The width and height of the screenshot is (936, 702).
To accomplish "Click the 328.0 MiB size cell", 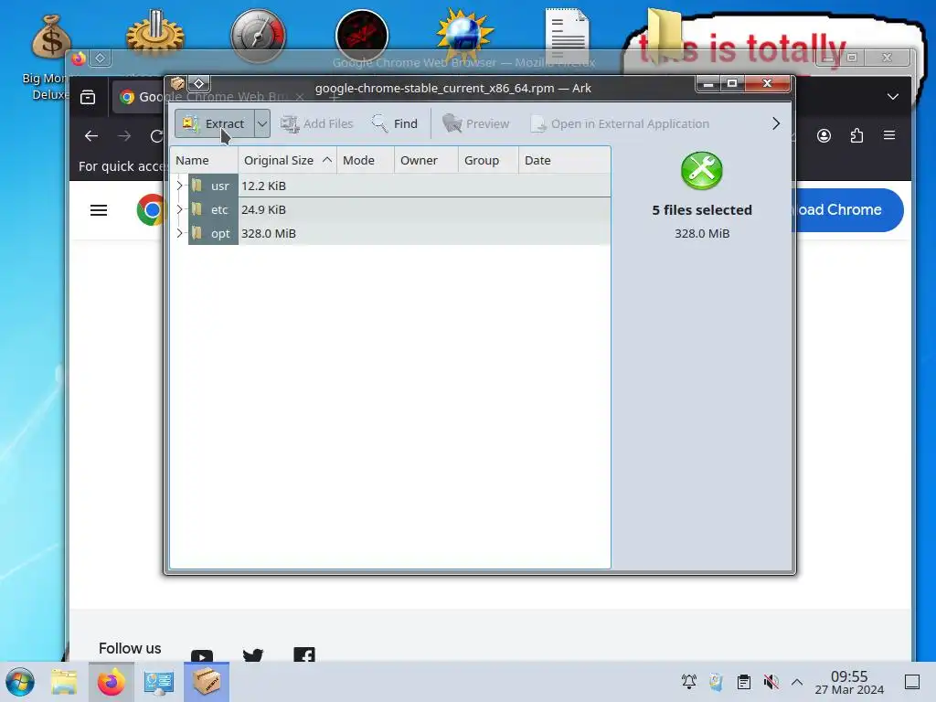I will point(269,233).
